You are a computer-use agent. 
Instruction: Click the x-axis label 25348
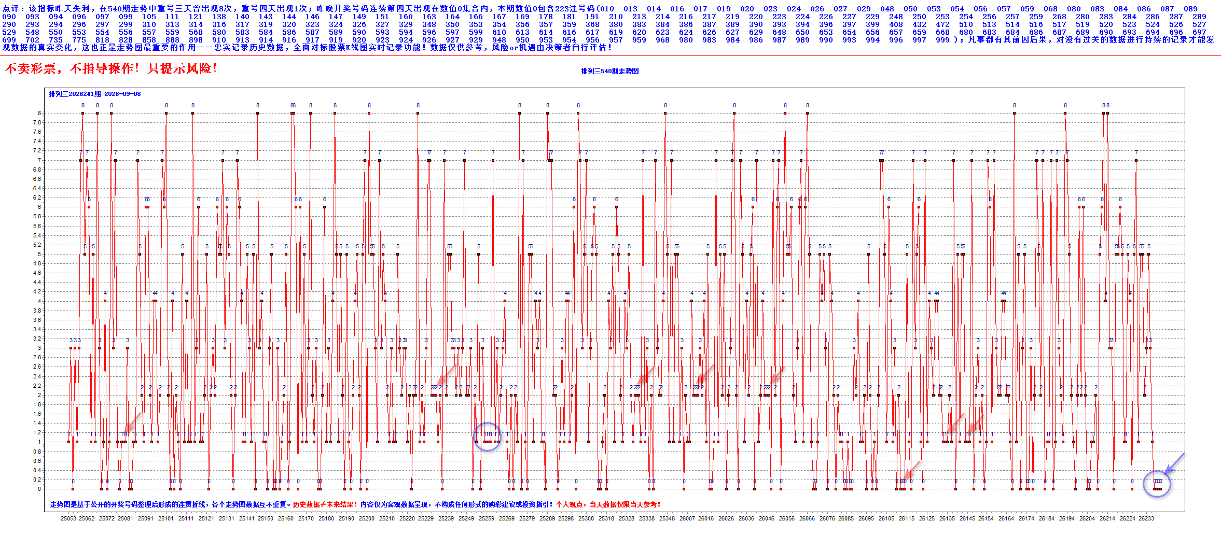point(667,518)
